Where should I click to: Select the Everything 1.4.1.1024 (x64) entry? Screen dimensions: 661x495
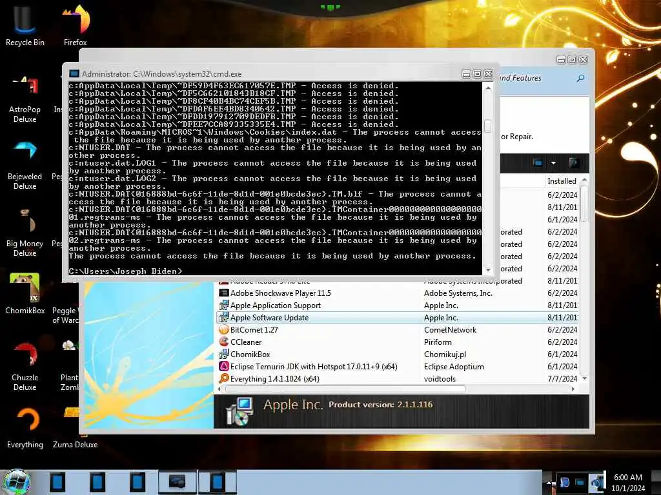[275, 378]
